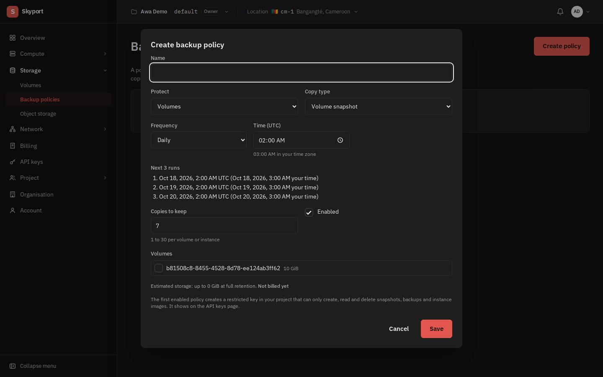The width and height of the screenshot is (603, 377).
Task: Save the backup policy
Action: (x=436, y=329)
